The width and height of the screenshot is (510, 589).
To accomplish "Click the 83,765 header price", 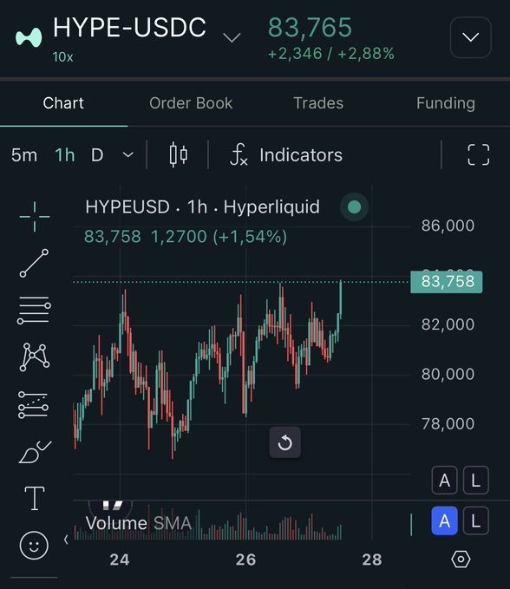I will click(x=310, y=28).
